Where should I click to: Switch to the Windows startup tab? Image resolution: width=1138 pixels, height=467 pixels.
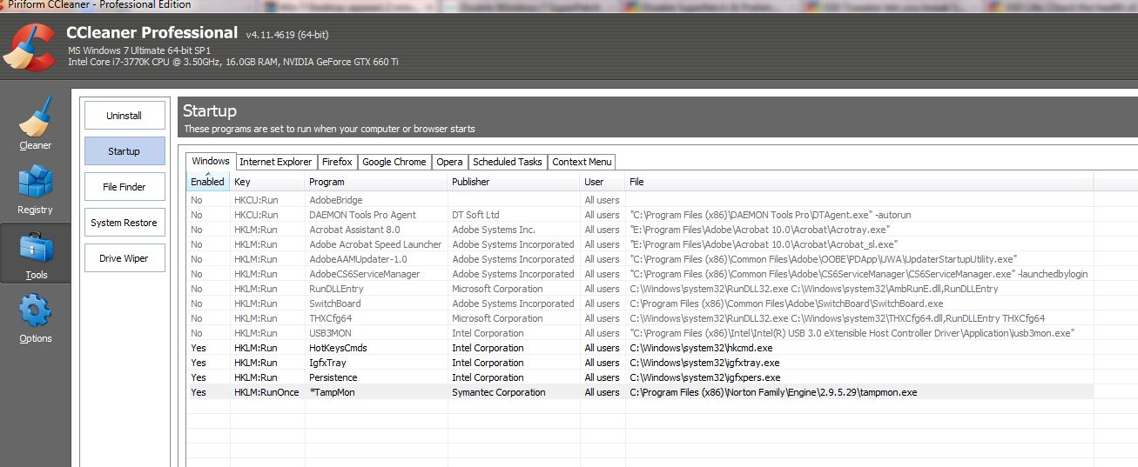coord(210,162)
